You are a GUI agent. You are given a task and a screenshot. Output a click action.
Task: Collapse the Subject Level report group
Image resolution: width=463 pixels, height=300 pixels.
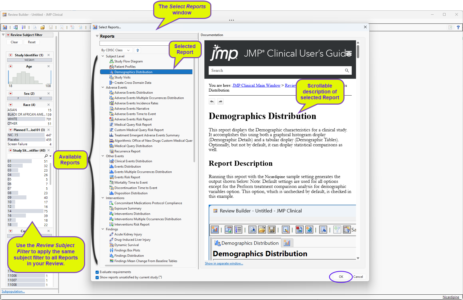(x=103, y=56)
